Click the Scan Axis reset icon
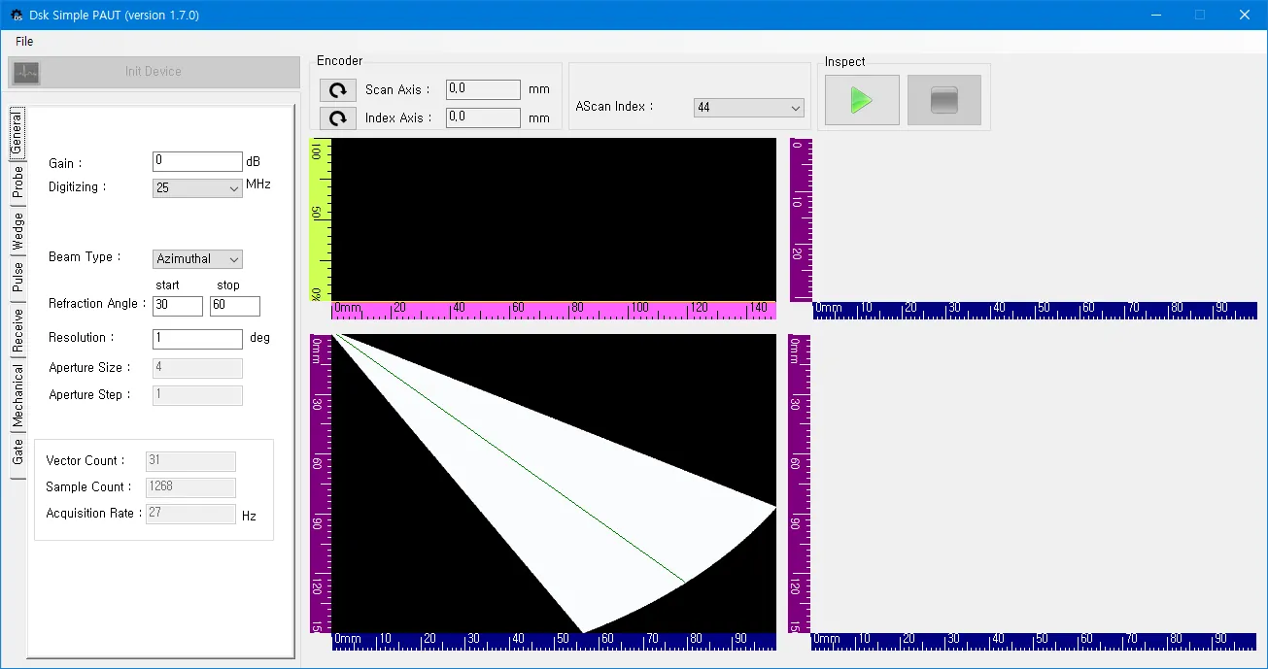Image resolution: width=1268 pixels, height=669 pixels. coord(337,90)
